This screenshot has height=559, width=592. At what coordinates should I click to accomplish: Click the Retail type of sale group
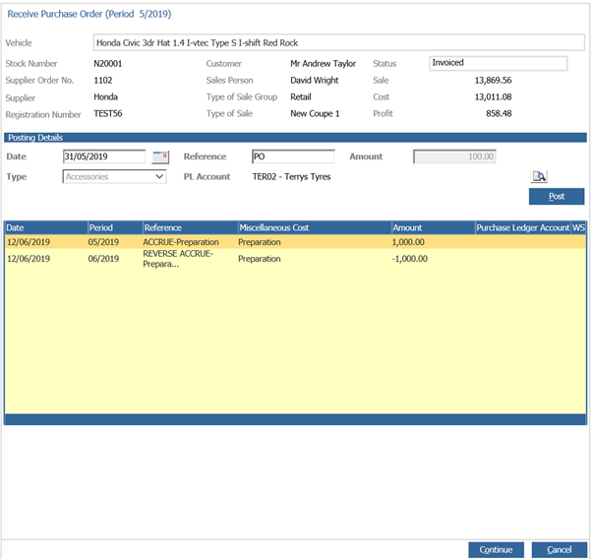(301, 96)
